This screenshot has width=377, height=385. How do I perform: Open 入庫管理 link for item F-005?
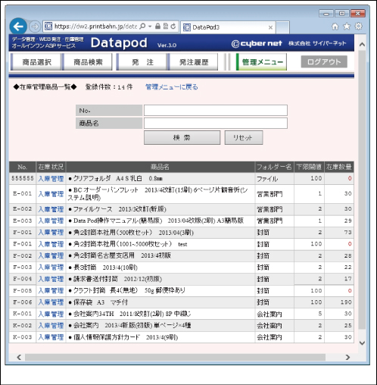[51, 291]
